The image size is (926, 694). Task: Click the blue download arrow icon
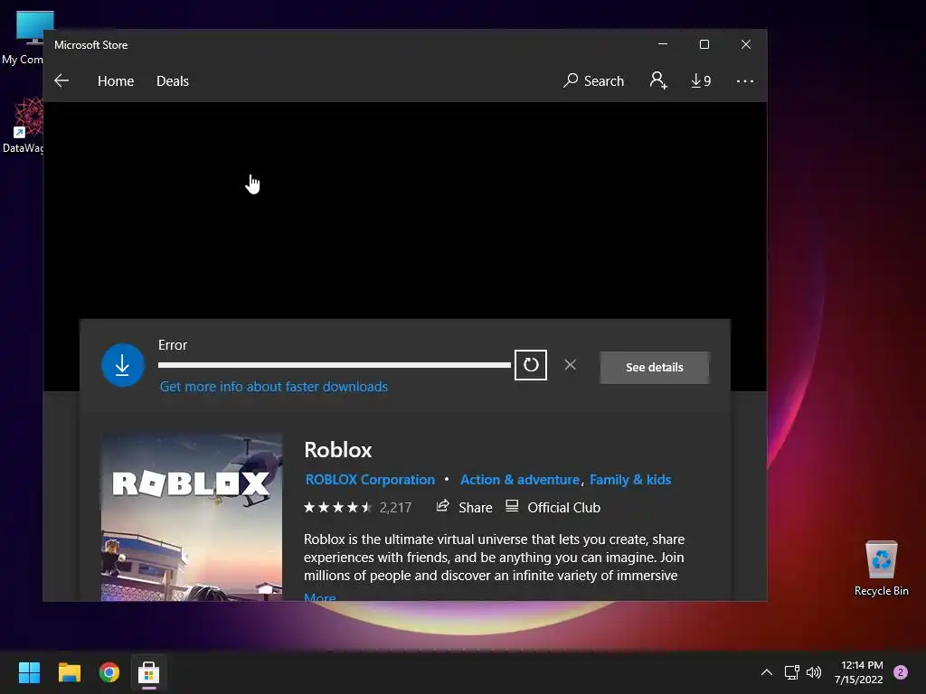123,365
